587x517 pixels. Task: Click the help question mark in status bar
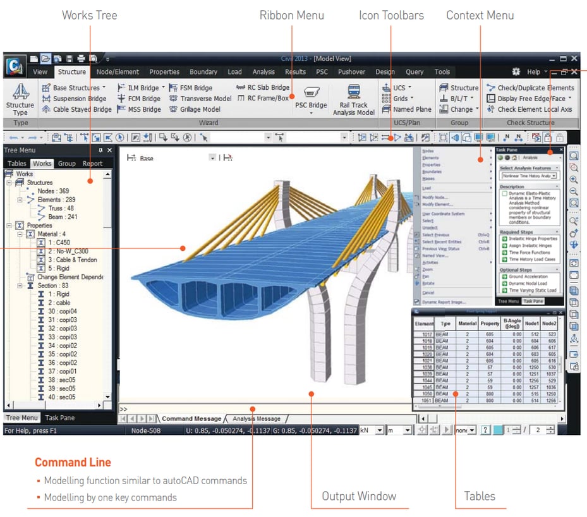[485, 430]
